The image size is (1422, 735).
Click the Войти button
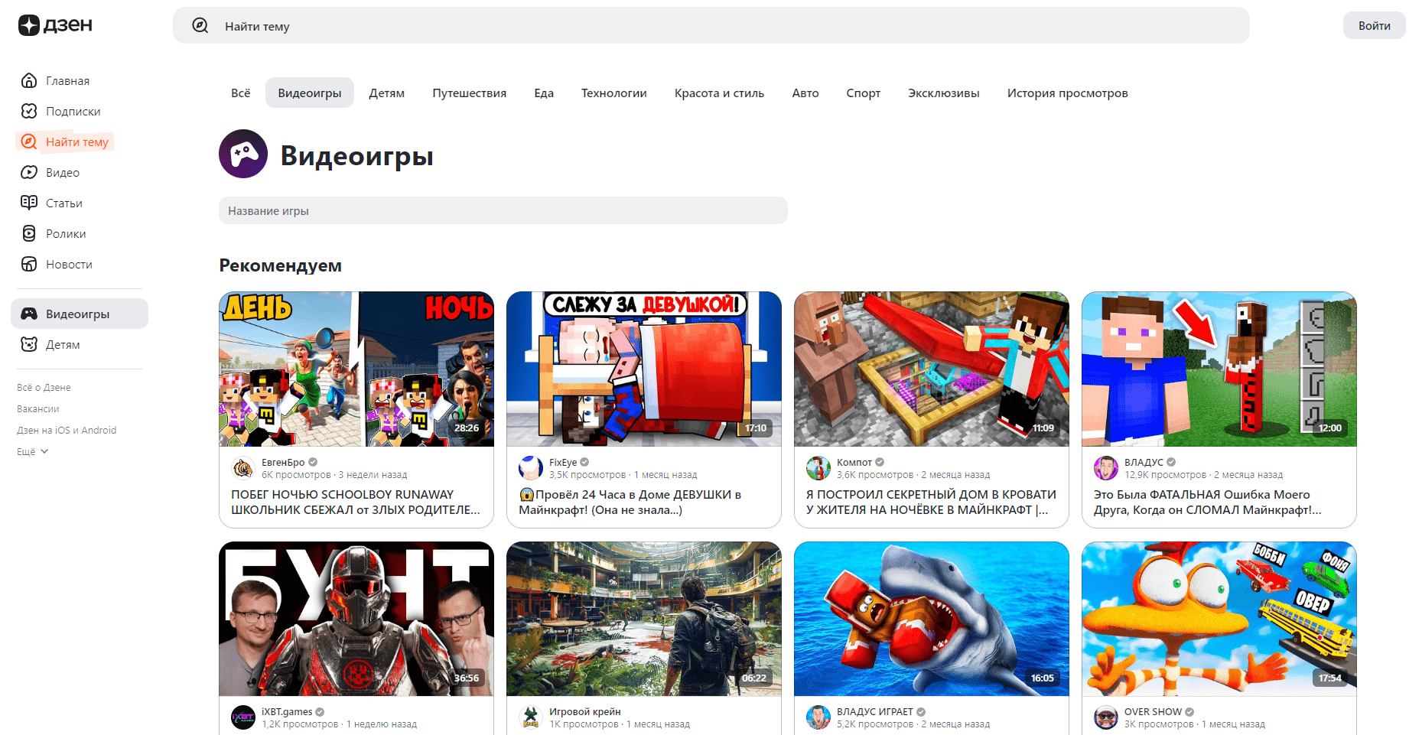point(1374,25)
